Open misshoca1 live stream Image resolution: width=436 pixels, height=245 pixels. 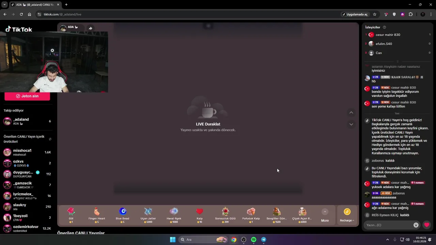[27, 152]
